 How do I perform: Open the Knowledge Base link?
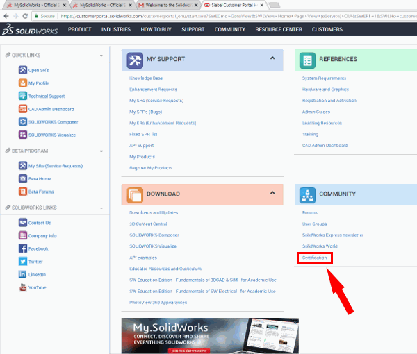coord(146,78)
